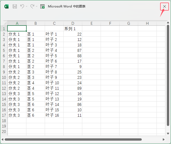This screenshot has height=144, width=171.
Task: Select row 17 header
Action: tap(4, 115)
